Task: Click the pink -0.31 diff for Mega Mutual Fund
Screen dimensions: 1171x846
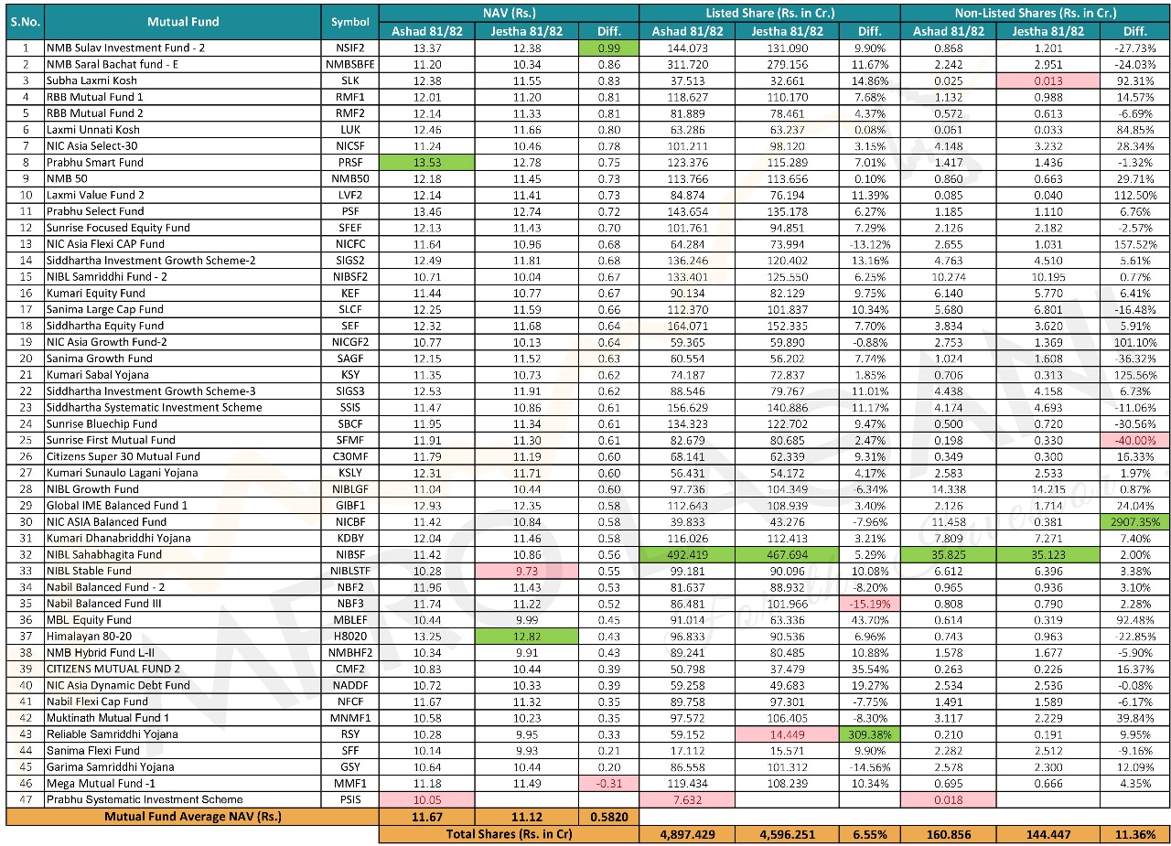Action: (x=609, y=784)
